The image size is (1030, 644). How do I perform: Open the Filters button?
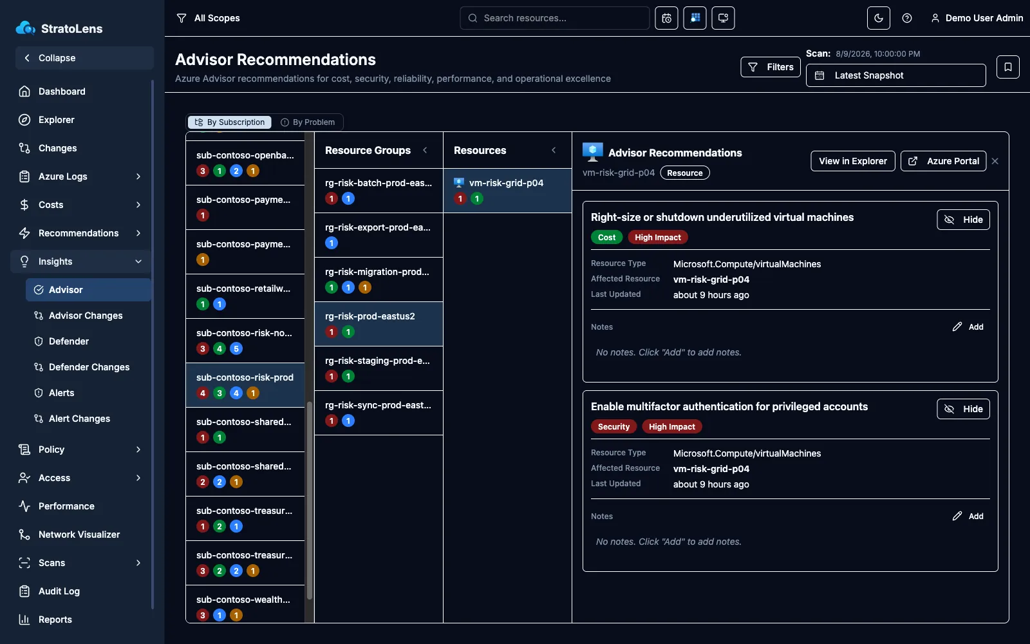point(771,67)
